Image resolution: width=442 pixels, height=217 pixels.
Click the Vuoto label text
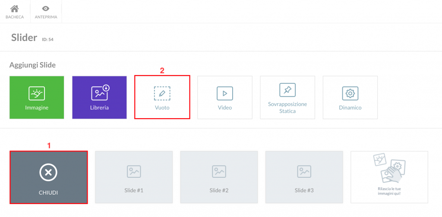point(162,108)
